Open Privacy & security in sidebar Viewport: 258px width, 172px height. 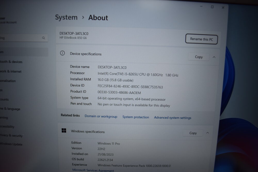[11, 135]
